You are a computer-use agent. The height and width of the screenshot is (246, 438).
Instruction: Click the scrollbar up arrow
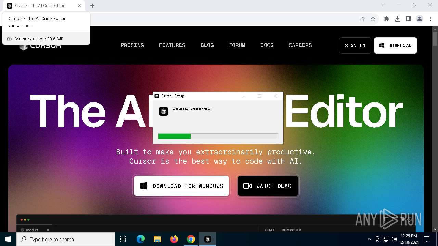click(435, 29)
